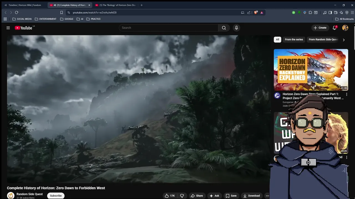Open Eurogamer channel avatar
355x199 pixels.
click(277, 96)
